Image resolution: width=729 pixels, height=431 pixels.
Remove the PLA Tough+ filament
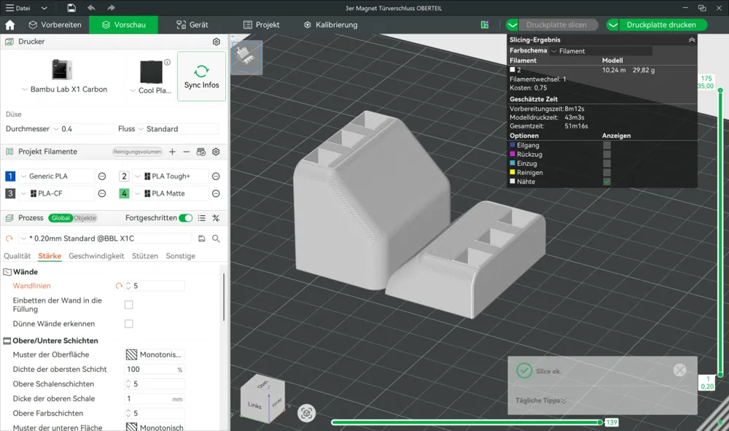click(x=216, y=176)
